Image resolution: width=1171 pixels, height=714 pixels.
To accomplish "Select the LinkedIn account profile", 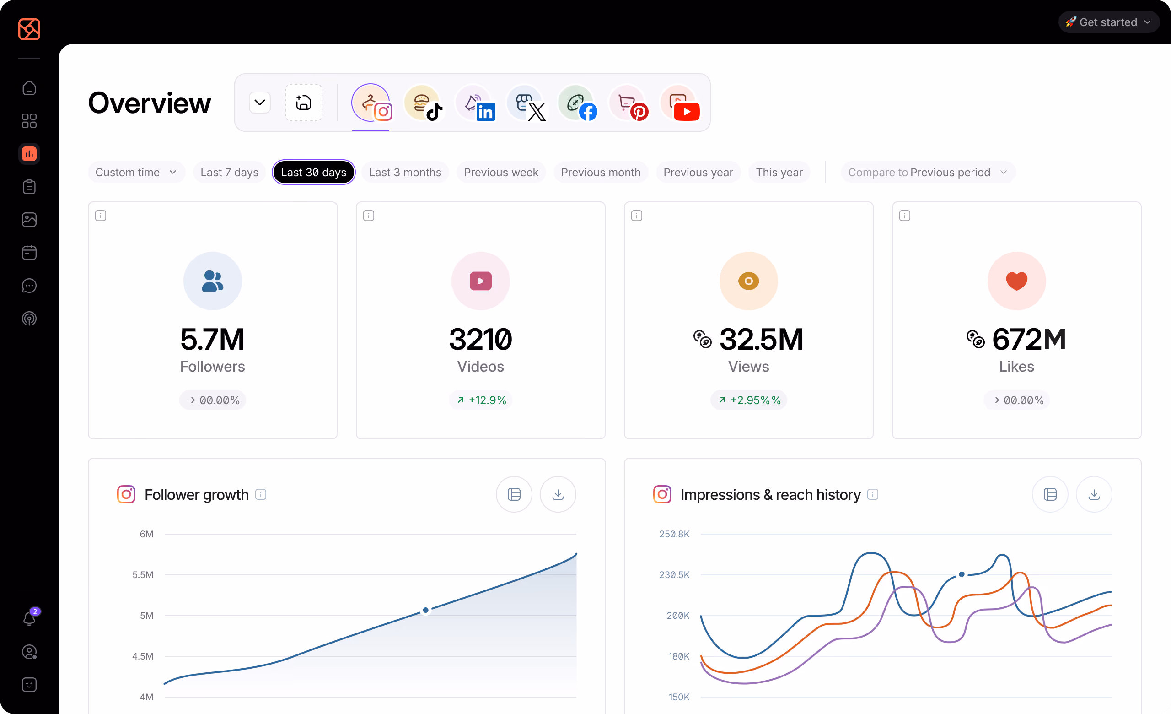I will click(x=475, y=103).
